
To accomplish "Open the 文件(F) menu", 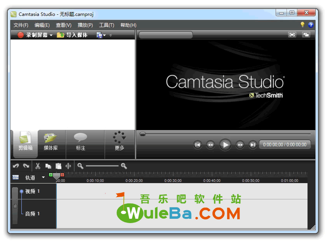I will (x=21, y=25).
